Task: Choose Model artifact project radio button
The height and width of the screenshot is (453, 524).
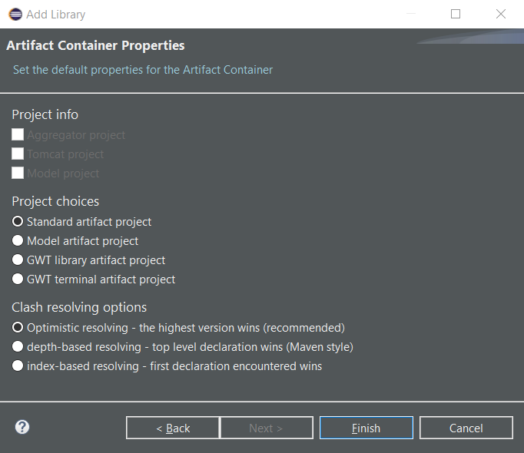Action: (18, 240)
